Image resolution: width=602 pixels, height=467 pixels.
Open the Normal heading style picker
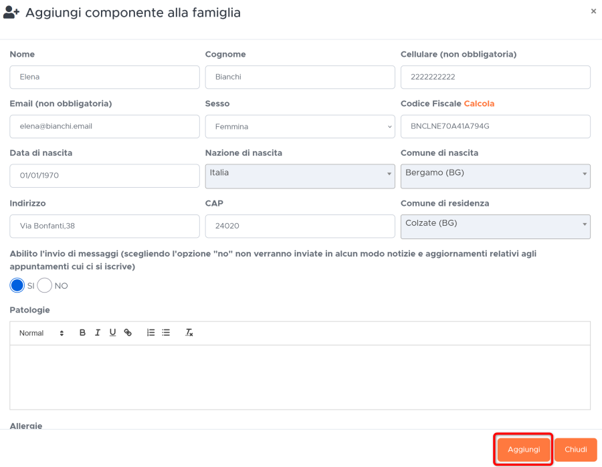click(41, 333)
